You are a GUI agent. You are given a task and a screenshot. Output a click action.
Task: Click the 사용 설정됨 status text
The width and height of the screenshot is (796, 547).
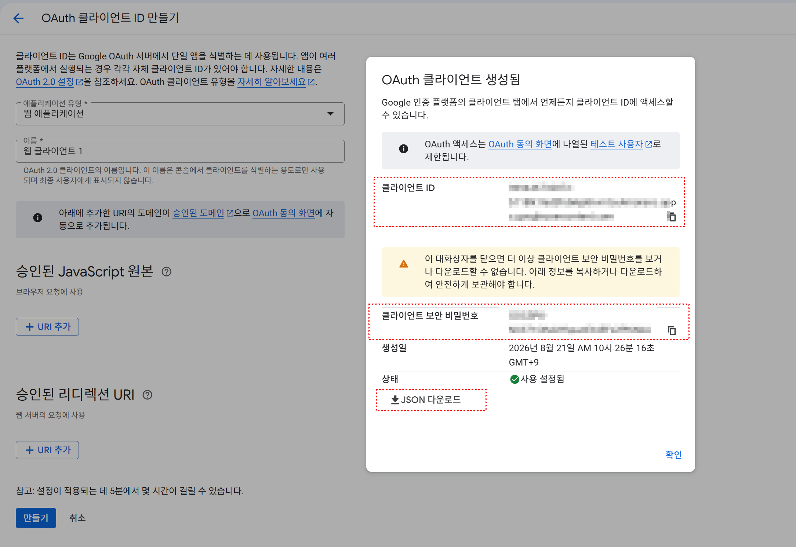pos(542,379)
